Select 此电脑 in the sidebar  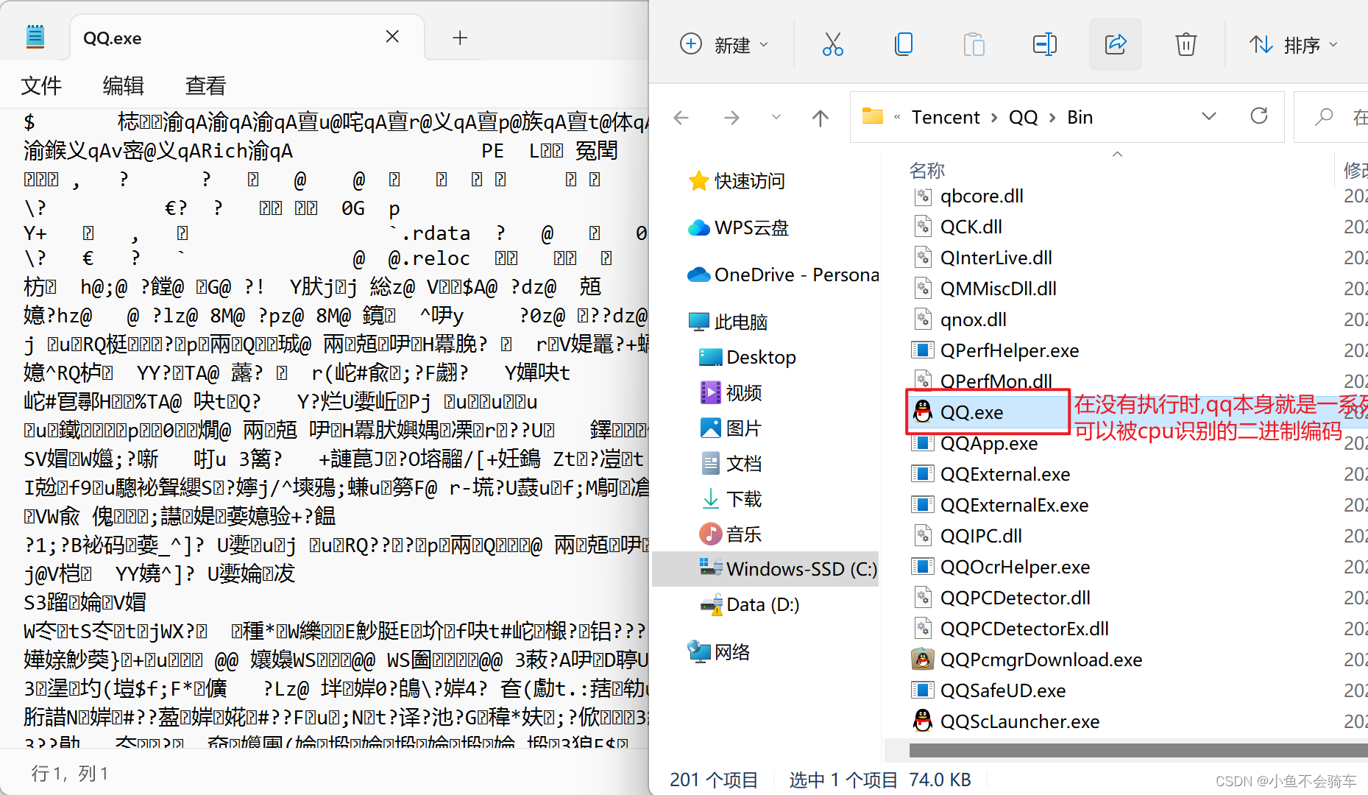coord(728,322)
